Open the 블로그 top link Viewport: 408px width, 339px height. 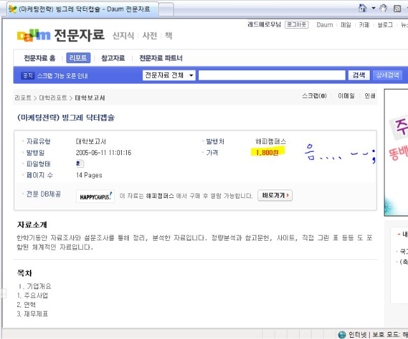click(x=385, y=25)
